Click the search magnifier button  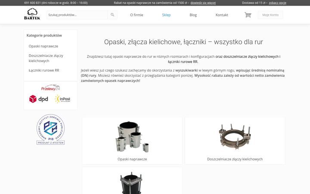(112, 15)
